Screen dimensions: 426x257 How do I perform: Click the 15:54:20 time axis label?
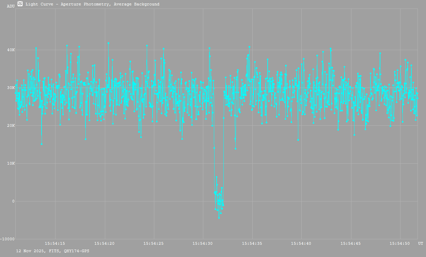point(105,243)
